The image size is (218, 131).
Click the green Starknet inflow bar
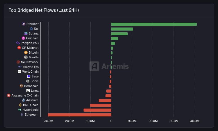tap(154, 24)
